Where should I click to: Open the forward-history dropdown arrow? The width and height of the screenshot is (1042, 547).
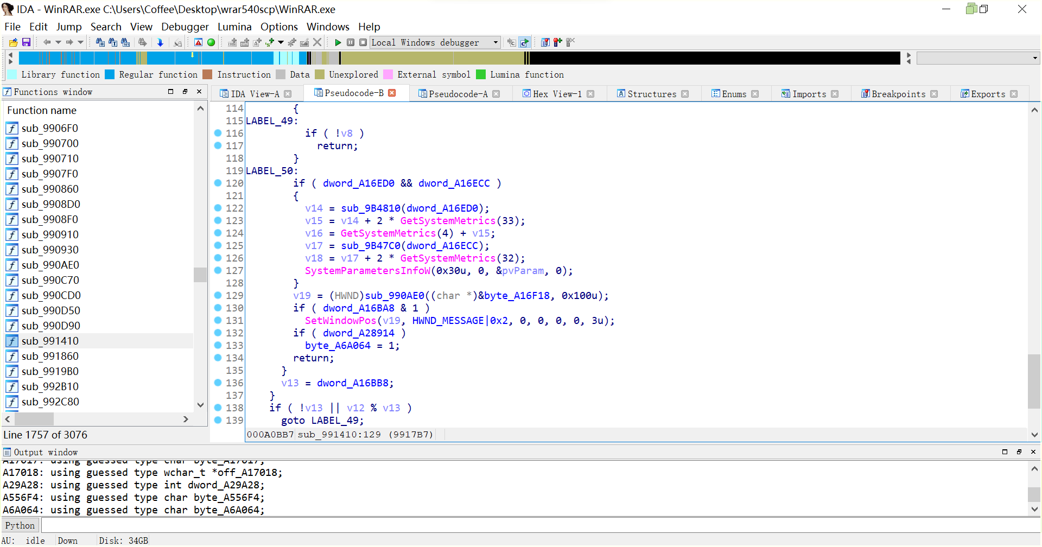(80, 42)
